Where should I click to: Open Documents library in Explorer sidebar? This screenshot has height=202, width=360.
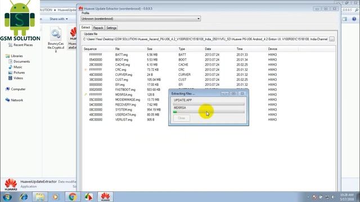tap(19, 62)
